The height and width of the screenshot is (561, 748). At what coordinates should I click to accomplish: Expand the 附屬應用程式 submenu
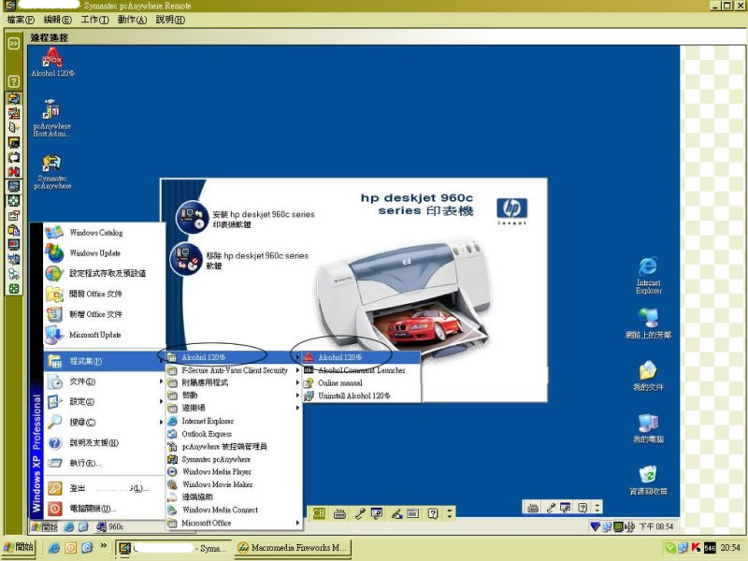point(234,382)
